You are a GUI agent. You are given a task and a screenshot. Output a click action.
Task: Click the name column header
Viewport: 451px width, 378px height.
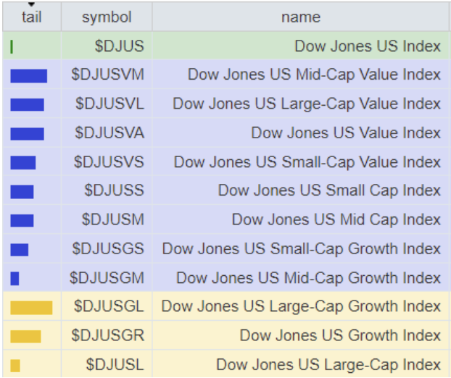click(x=301, y=17)
